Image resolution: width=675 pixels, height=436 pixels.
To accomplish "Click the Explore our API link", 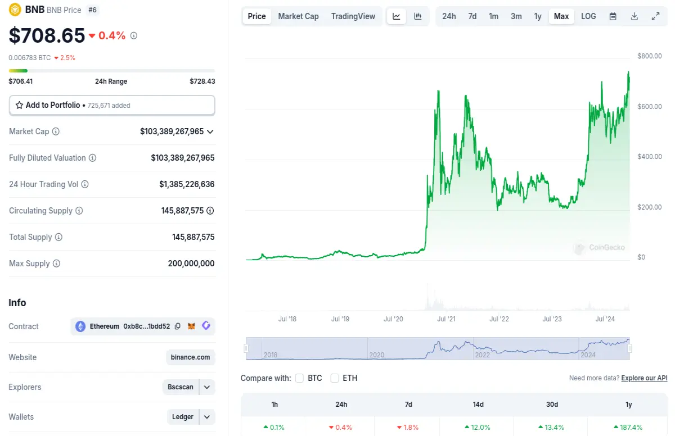I will tap(644, 378).
